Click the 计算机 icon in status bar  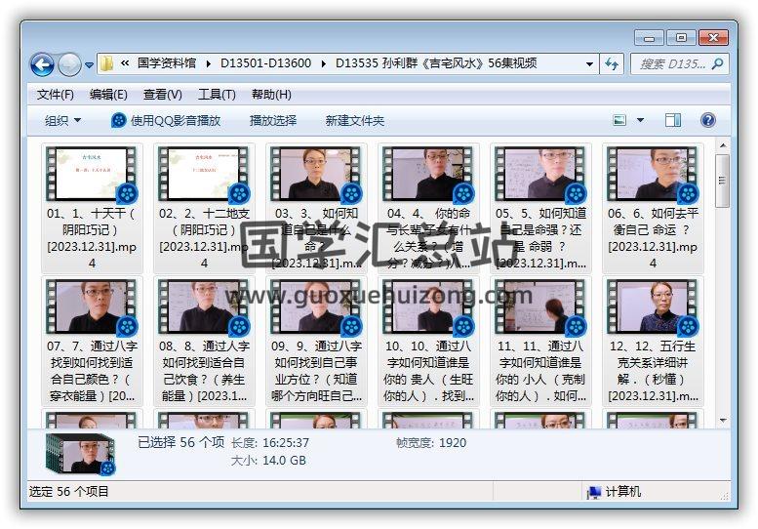tap(594, 492)
